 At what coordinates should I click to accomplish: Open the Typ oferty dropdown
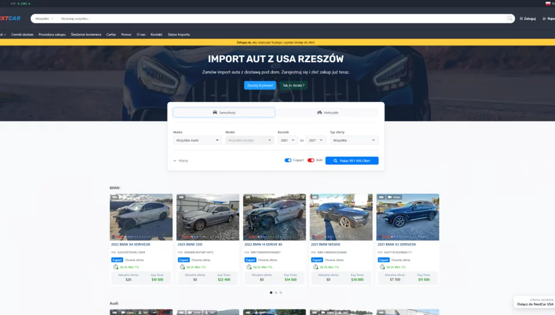click(354, 141)
